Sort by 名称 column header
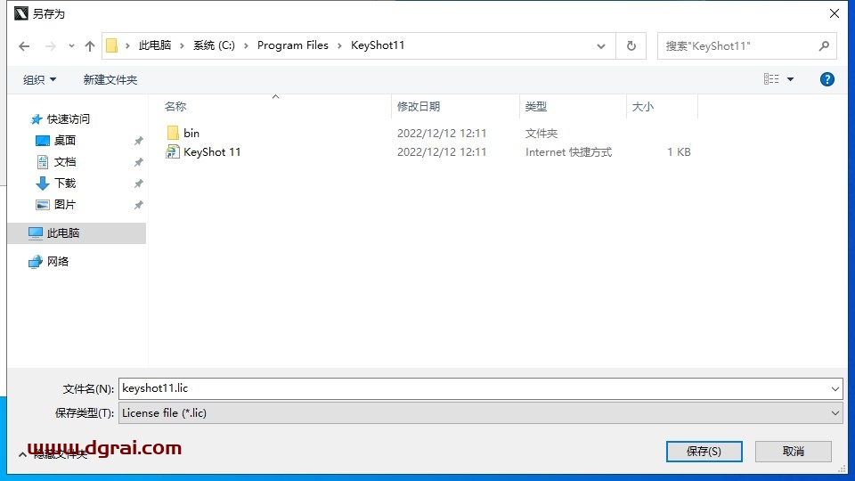 pyautogui.click(x=175, y=106)
